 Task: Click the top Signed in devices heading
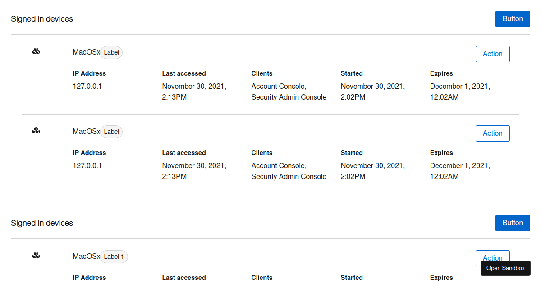[x=42, y=19]
